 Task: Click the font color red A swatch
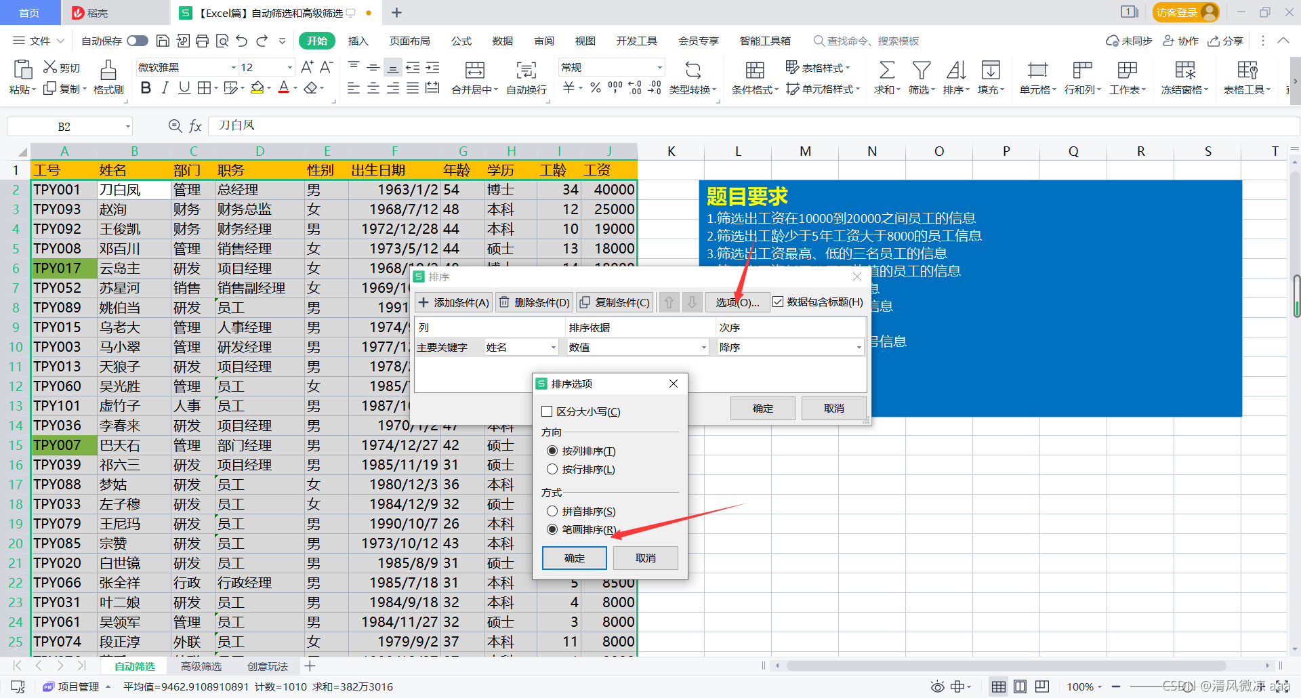point(284,88)
